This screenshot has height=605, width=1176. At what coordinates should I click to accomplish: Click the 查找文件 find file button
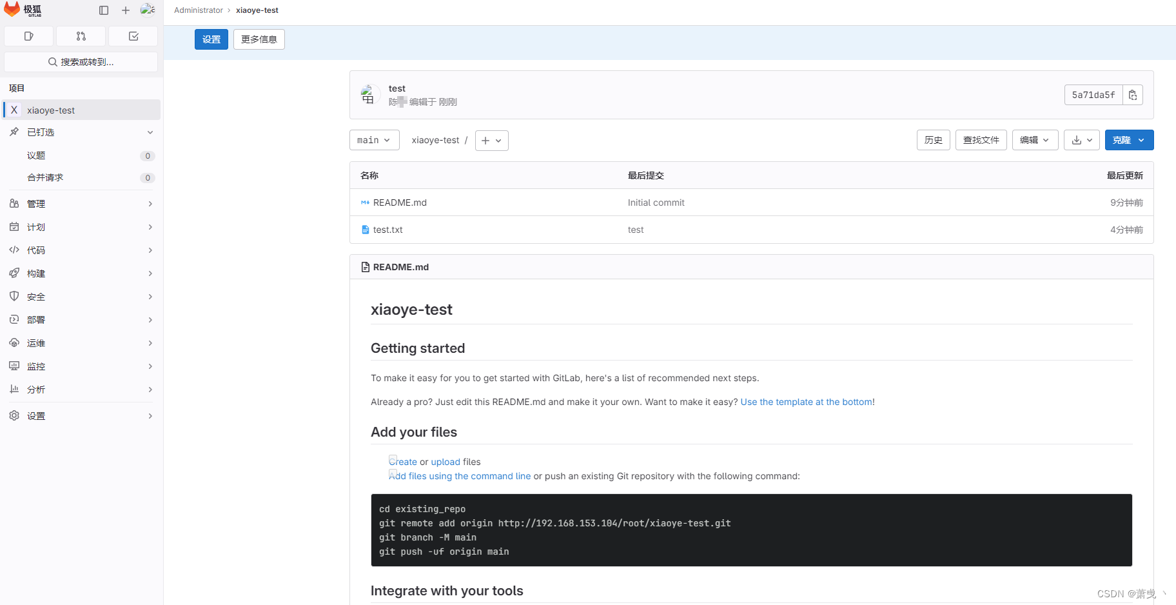[981, 140]
